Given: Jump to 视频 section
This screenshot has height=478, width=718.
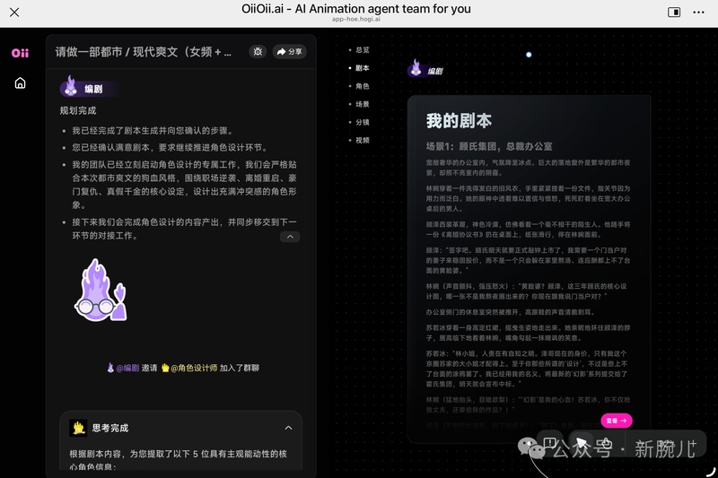Looking at the screenshot, I should tap(362, 140).
